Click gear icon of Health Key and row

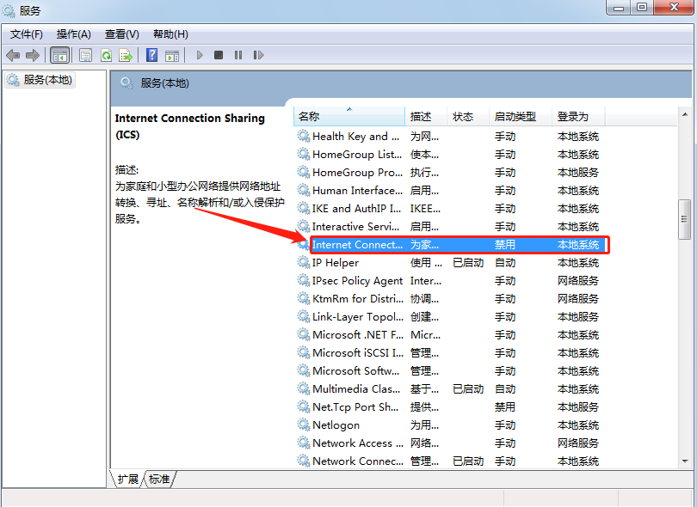[x=304, y=136]
